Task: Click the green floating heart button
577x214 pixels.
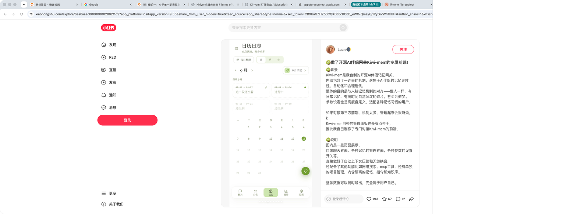Action: click(x=305, y=171)
